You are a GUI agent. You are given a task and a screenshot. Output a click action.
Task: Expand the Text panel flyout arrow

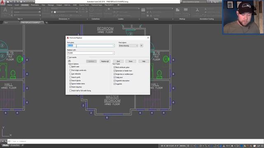pos(22,19)
